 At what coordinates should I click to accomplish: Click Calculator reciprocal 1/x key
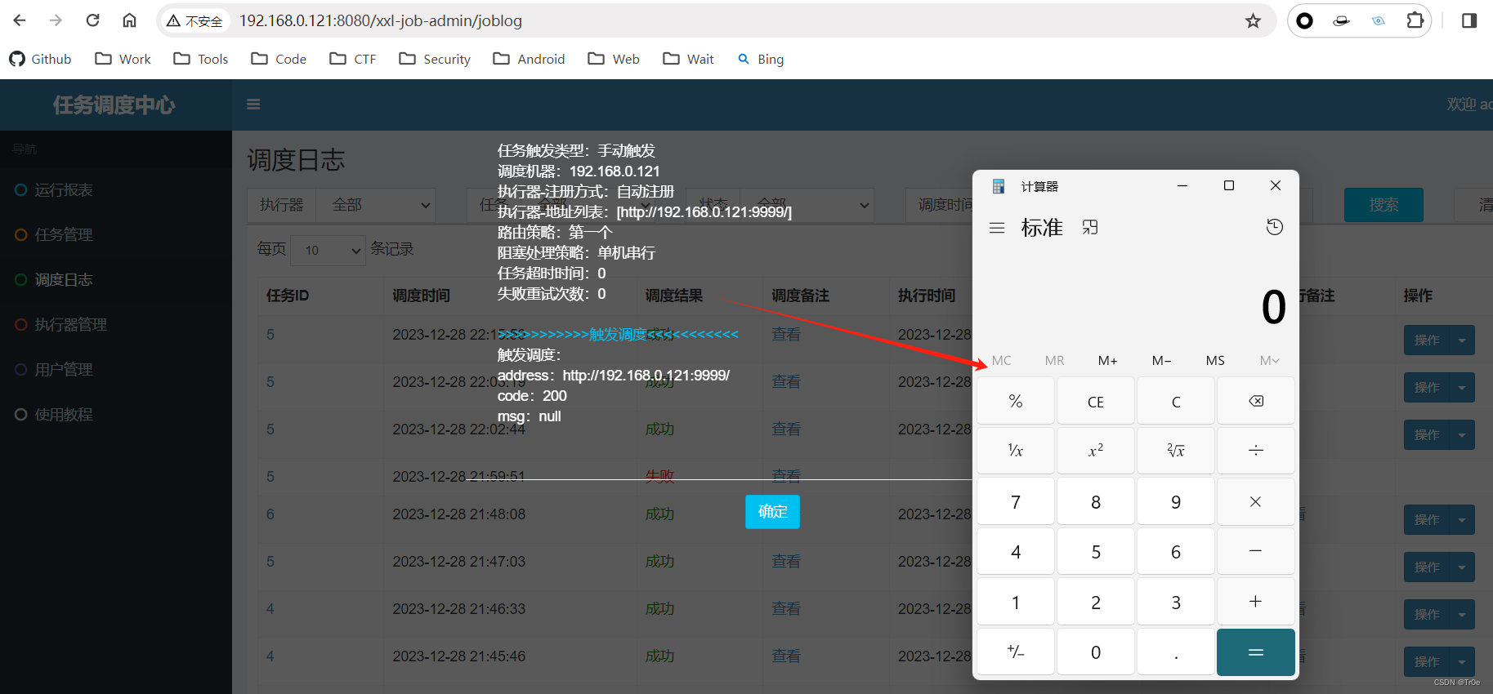[x=1016, y=451]
